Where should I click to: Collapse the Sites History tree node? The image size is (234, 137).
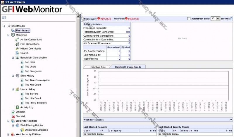point(13,76)
